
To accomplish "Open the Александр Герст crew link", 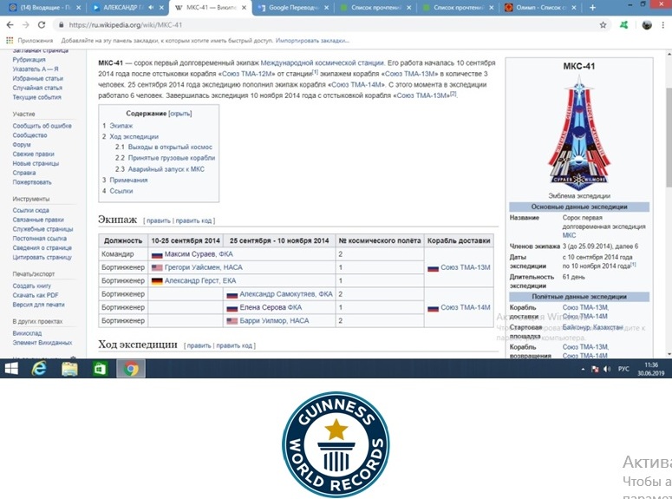I will (191, 280).
